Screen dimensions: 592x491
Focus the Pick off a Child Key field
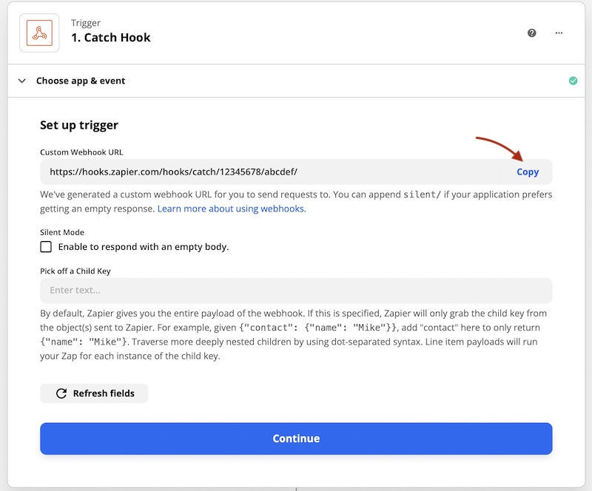[296, 291]
